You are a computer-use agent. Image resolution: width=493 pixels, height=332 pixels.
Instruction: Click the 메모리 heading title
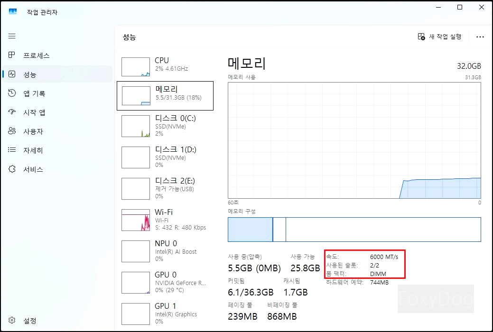247,64
